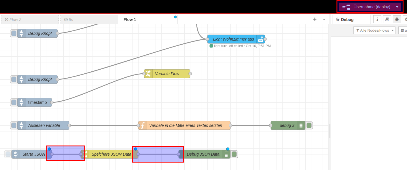Select the debug bug sidebar icon
This screenshot has width=407, height=170.
click(x=397, y=19)
